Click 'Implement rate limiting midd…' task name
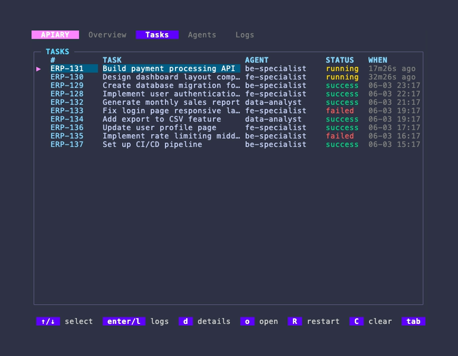 click(x=171, y=136)
